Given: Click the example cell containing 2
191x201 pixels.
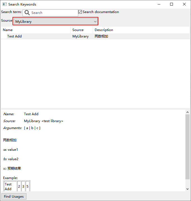Looking at the screenshot, I should (19, 186).
